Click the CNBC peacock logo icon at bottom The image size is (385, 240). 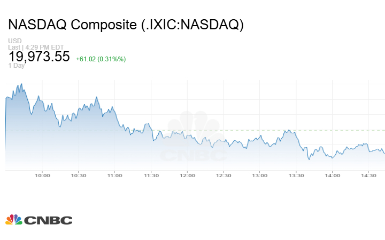point(14,220)
